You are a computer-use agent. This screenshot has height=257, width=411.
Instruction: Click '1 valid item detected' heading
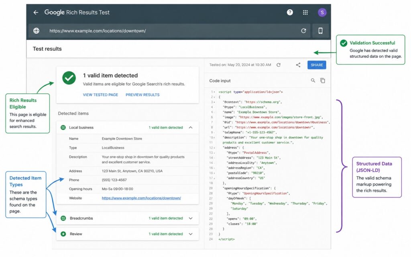(x=110, y=75)
